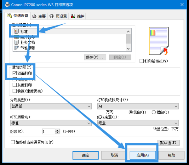189x165 pixels.
Task: Enable the 灰度打印 checkbox
Action: pyautogui.click(x=14, y=85)
